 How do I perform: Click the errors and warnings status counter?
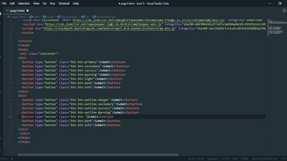4,159
